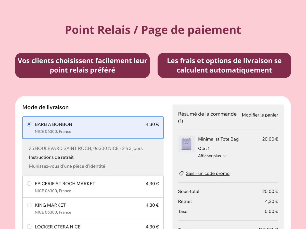Click the pickup address 35 BOULEVARD SAINT ROCH
This screenshot has height=229, width=306.
(86, 148)
